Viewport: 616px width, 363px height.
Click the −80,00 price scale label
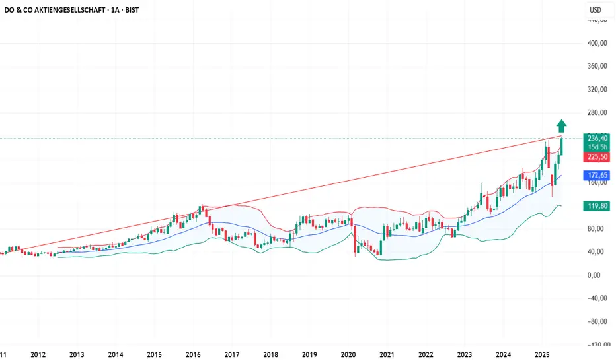pos(597,321)
